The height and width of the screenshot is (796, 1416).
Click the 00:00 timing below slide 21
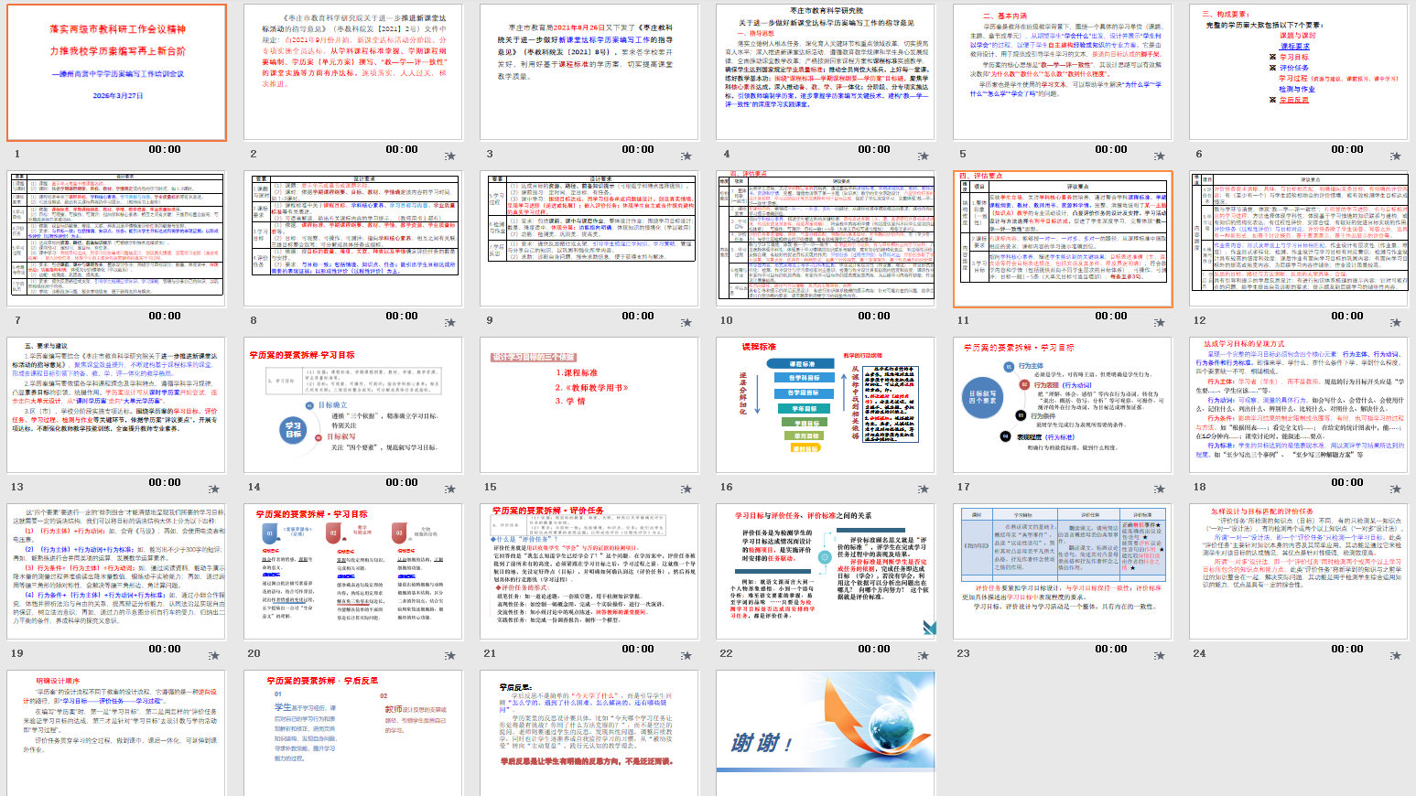[x=638, y=649]
